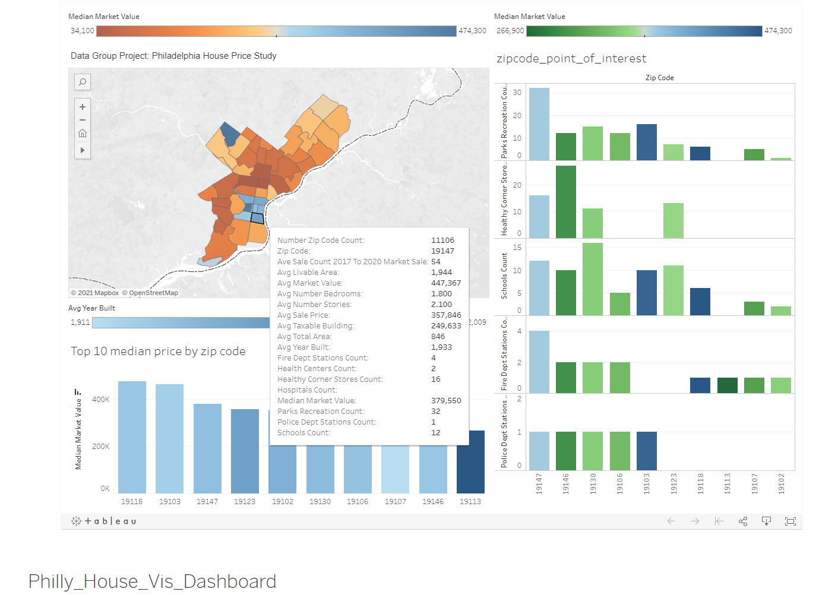Click the Top 10 median price title

pos(158,351)
